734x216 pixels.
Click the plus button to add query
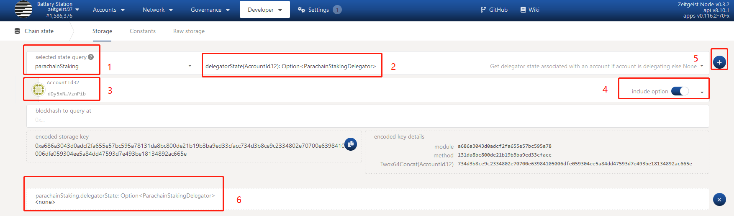[x=719, y=62]
